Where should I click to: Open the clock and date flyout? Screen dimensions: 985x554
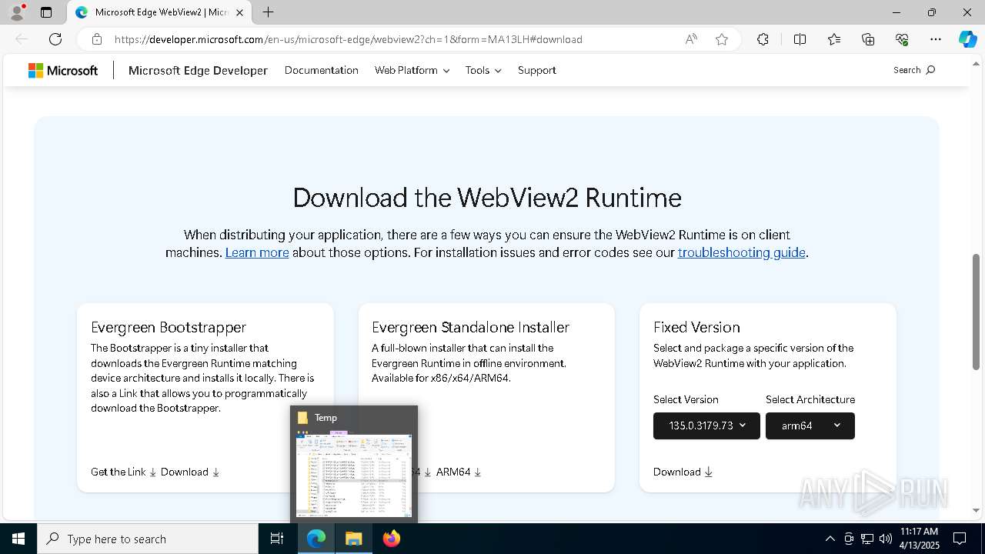(x=919, y=539)
